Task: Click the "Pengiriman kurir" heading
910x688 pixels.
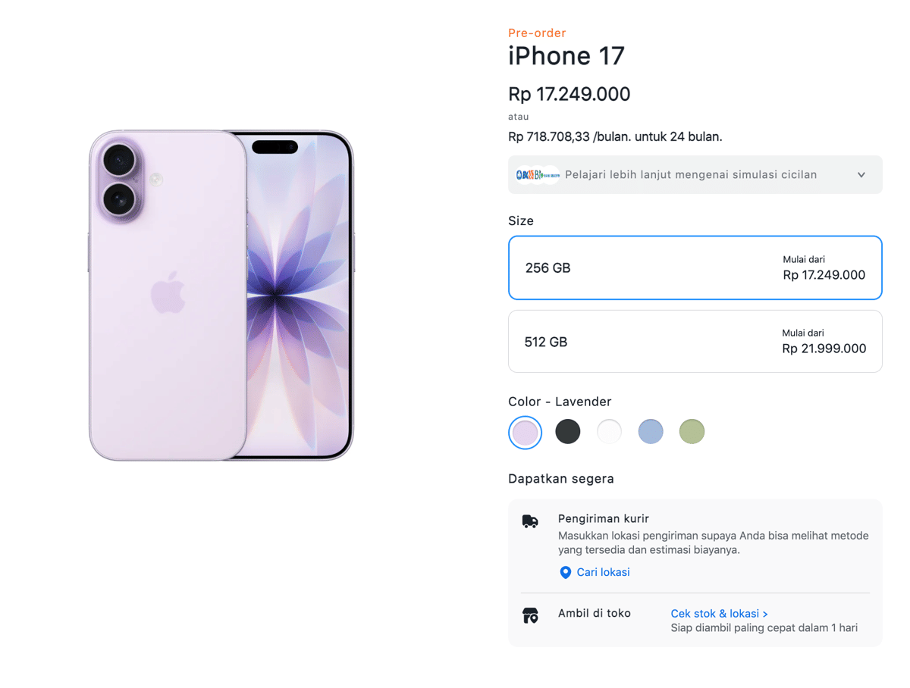Action: [x=604, y=519]
